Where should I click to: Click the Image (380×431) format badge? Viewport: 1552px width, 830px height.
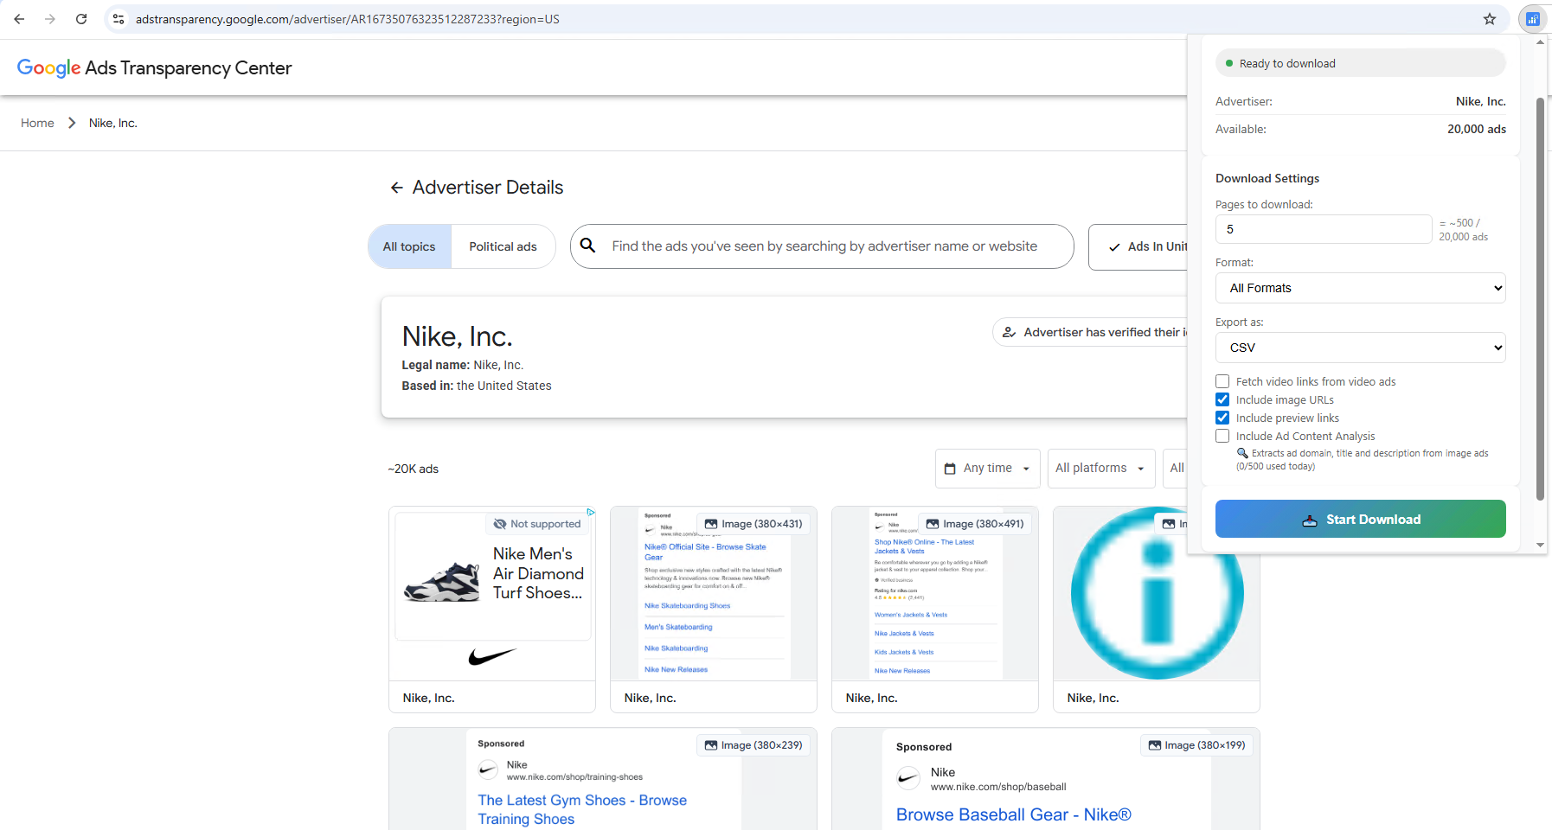(754, 524)
